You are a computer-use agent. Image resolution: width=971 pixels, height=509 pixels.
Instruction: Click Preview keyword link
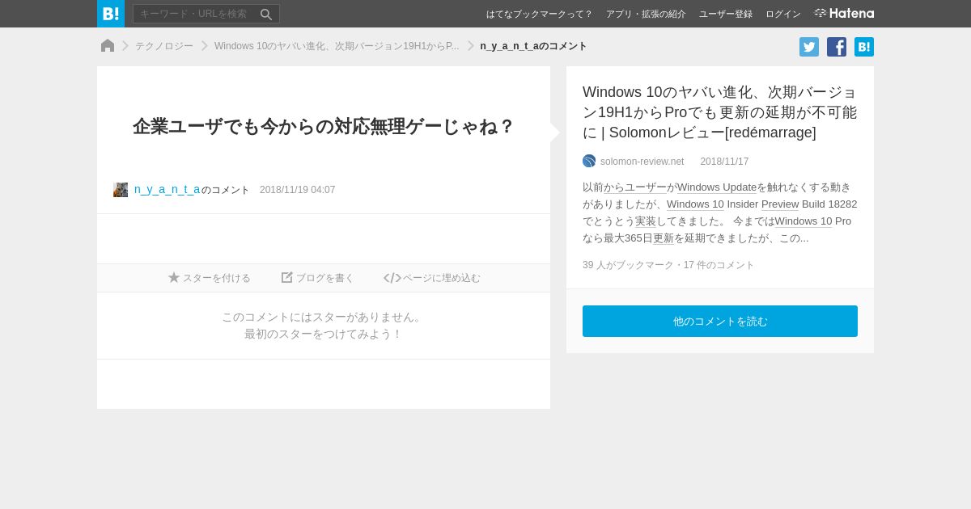pyautogui.click(x=780, y=204)
